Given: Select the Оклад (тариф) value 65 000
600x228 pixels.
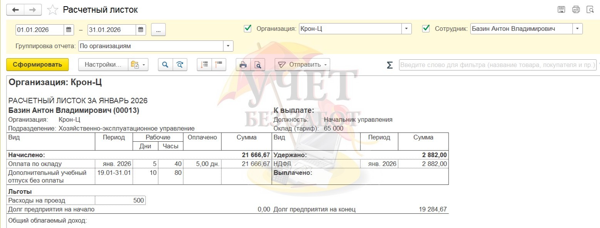Looking at the screenshot, I should (x=334, y=129).
